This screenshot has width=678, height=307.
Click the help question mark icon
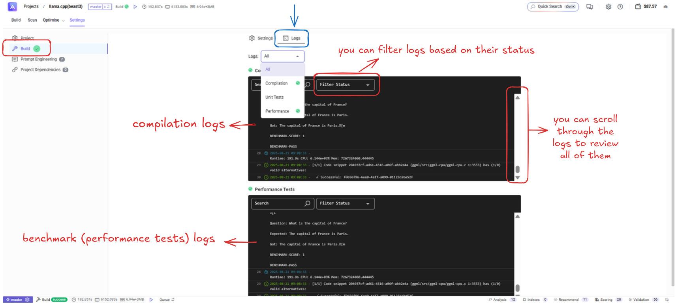point(620,7)
